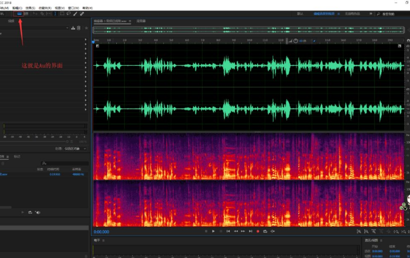Image resolution: width=410 pixels, height=258 pixels.
Task: Expand the first effects rack slot arrow
Action: 86,39
